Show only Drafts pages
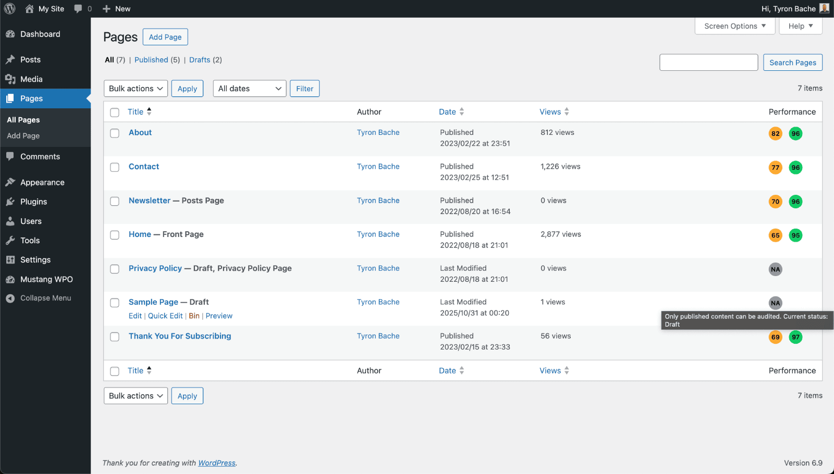Image resolution: width=834 pixels, height=474 pixels. tap(200, 59)
